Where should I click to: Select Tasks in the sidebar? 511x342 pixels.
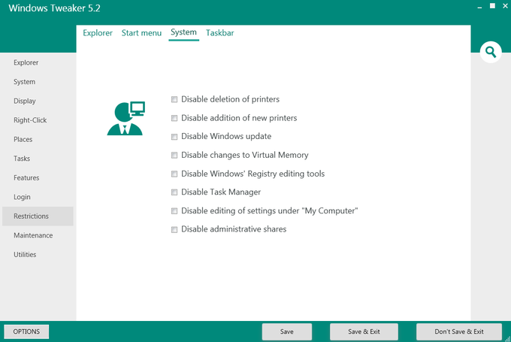tap(22, 159)
